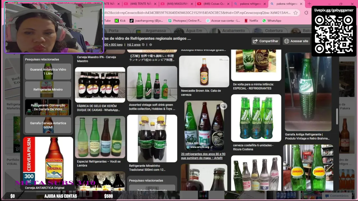Select the Argamassa filter chip

152,31
